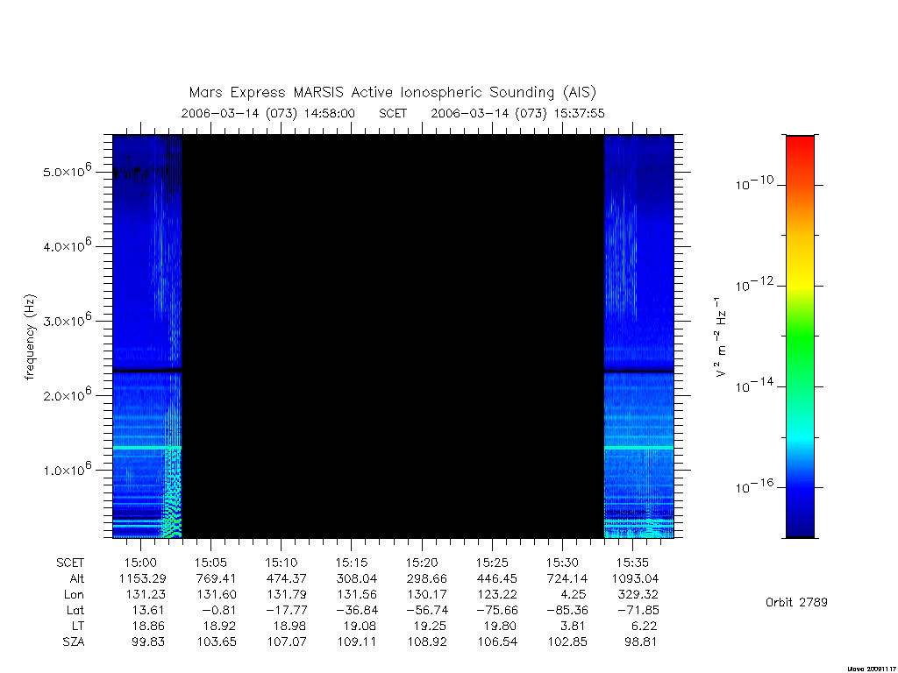
Task: Click the cyan band in the left spectrogram
Action: (x=147, y=447)
